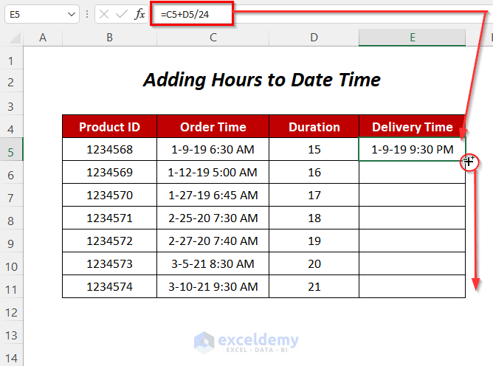Select order time '1-12-19 5:00 AM'
Image resolution: width=493 pixels, height=366 pixels.
pos(213,173)
